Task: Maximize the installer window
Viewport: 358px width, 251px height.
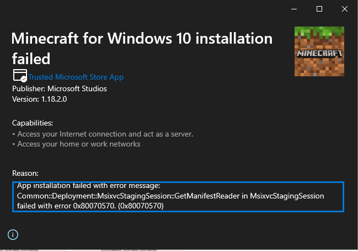Action: point(319,9)
